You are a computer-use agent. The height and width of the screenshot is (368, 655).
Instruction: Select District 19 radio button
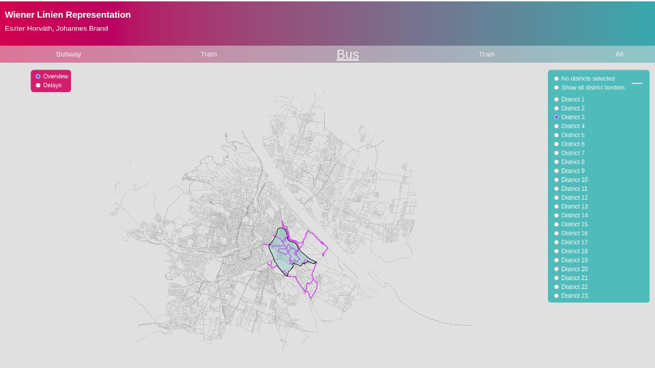click(557, 260)
